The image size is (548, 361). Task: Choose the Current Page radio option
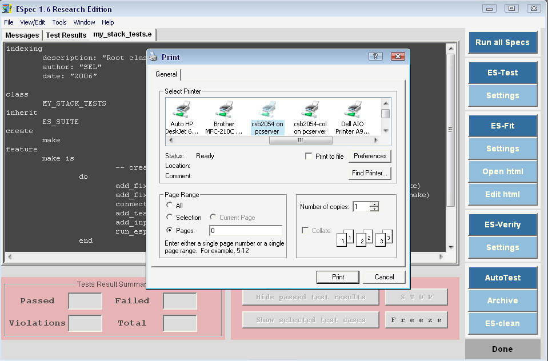tap(213, 217)
